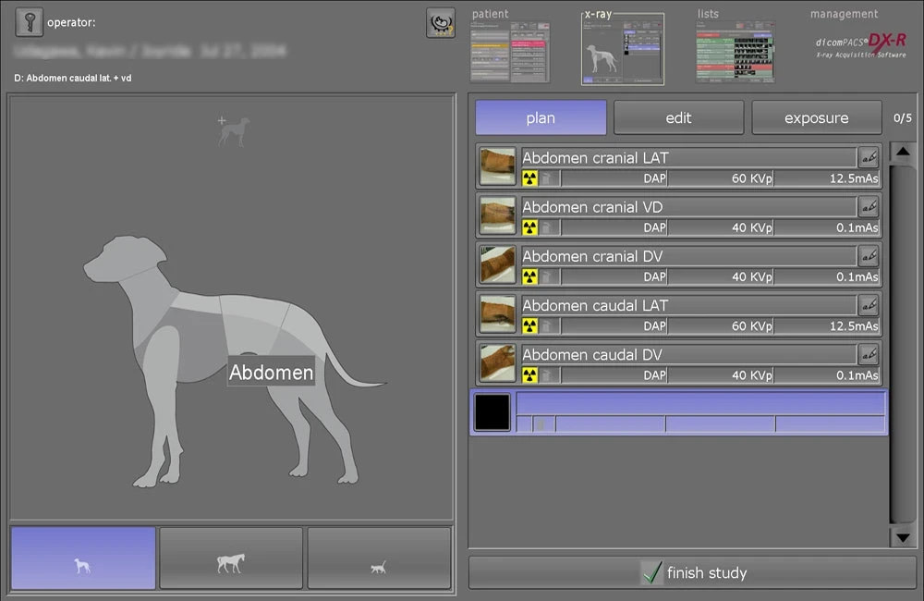Select the cat species icon

379,558
